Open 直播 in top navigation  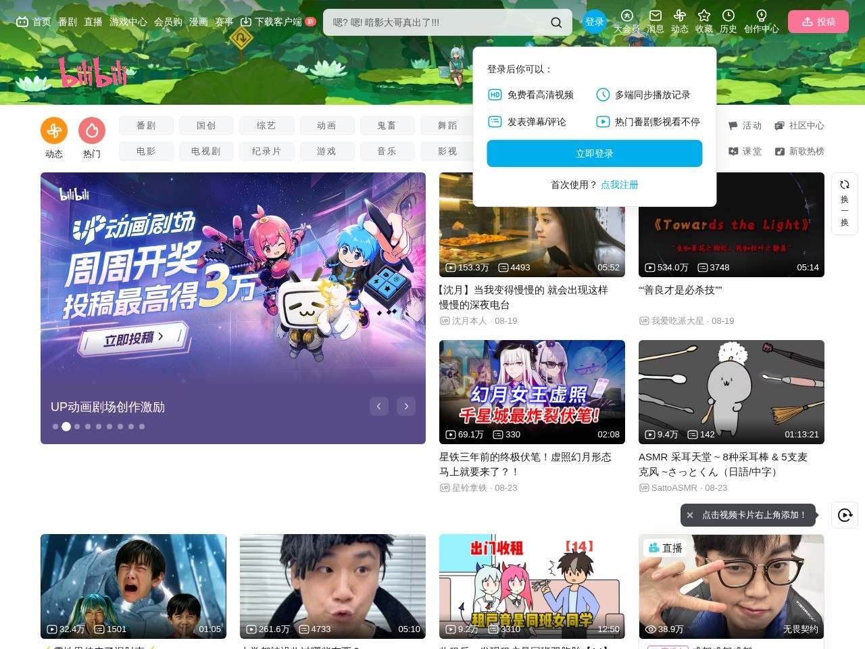tap(93, 22)
